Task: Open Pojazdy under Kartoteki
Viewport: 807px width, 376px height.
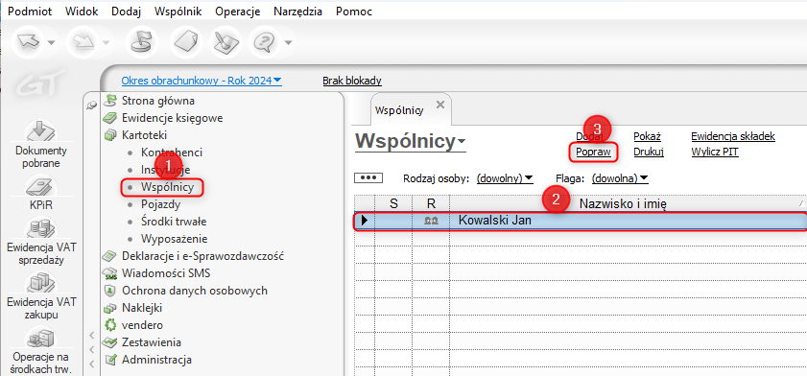Action: point(160,204)
